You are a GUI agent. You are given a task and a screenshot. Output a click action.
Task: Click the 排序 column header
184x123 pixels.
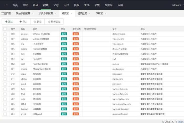13,29
